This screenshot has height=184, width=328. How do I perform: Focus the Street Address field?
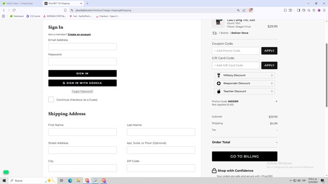click(83, 150)
